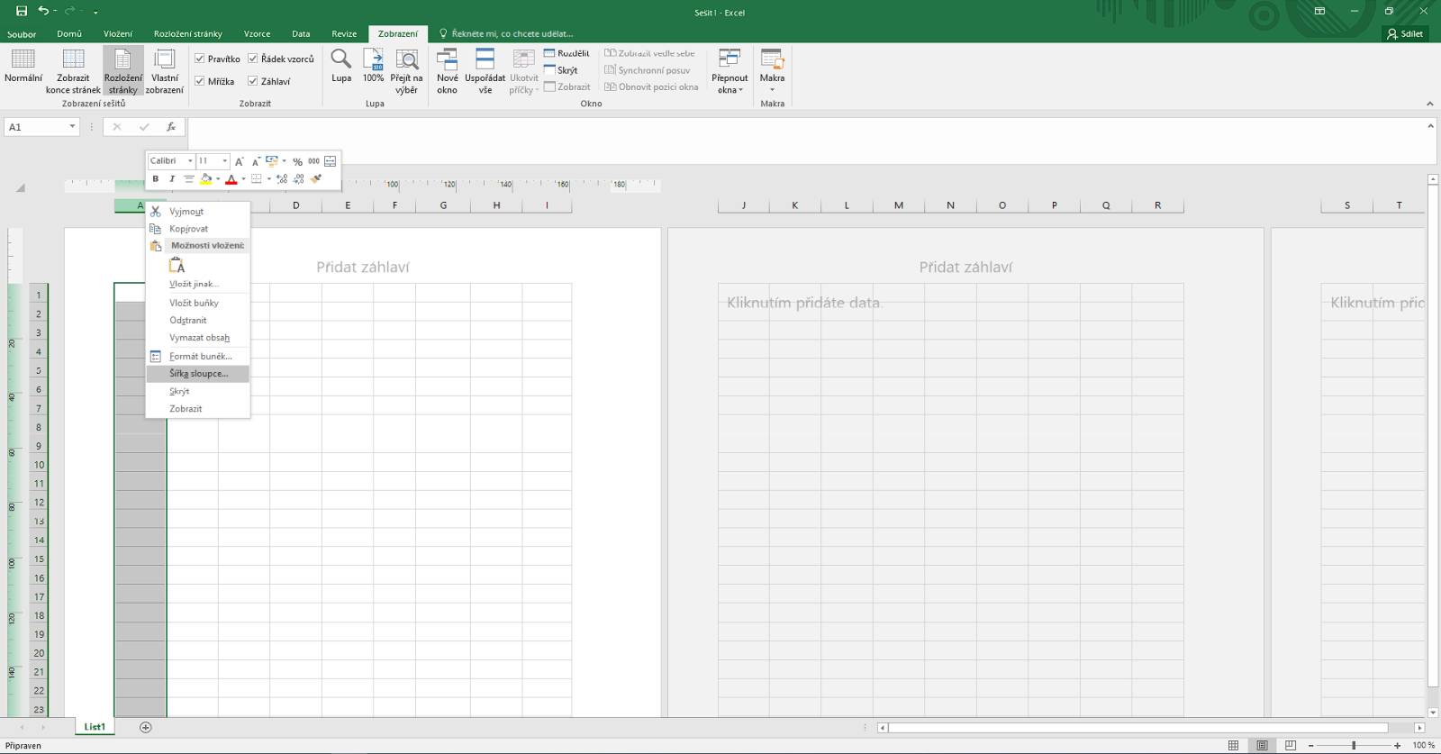The height and width of the screenshot is (754, 1441).
Task: Insert function with fx button
Action: (171, 127)
